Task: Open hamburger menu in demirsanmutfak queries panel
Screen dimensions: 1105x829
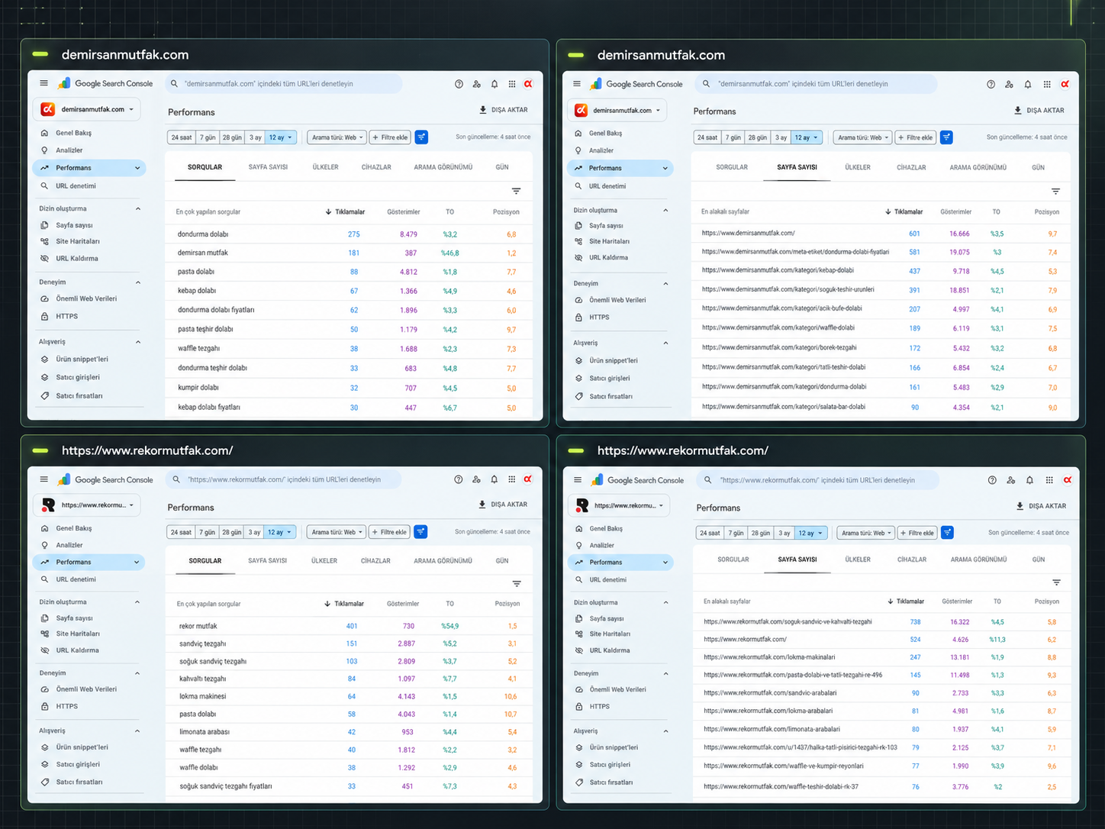Action: [43, 83]
